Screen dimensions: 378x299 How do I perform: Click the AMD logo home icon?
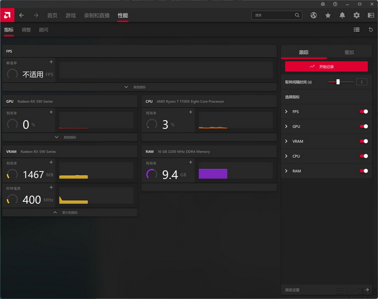[7, 15]
